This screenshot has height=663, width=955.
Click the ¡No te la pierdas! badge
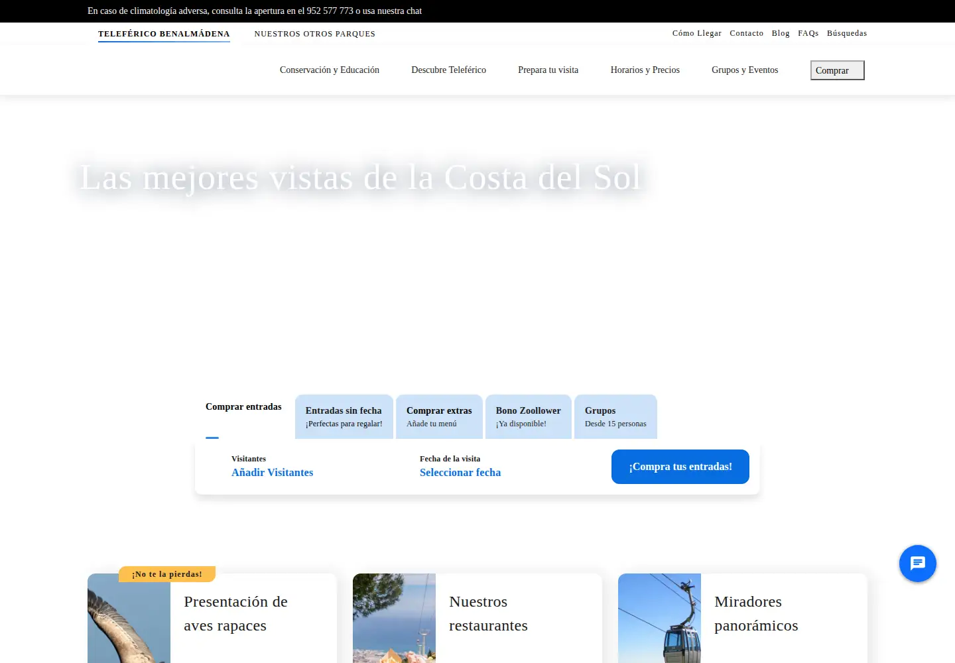(x=167, y=574)
